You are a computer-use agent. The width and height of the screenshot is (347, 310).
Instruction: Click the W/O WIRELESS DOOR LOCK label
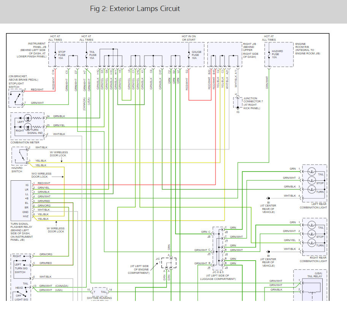pos(41,175)
